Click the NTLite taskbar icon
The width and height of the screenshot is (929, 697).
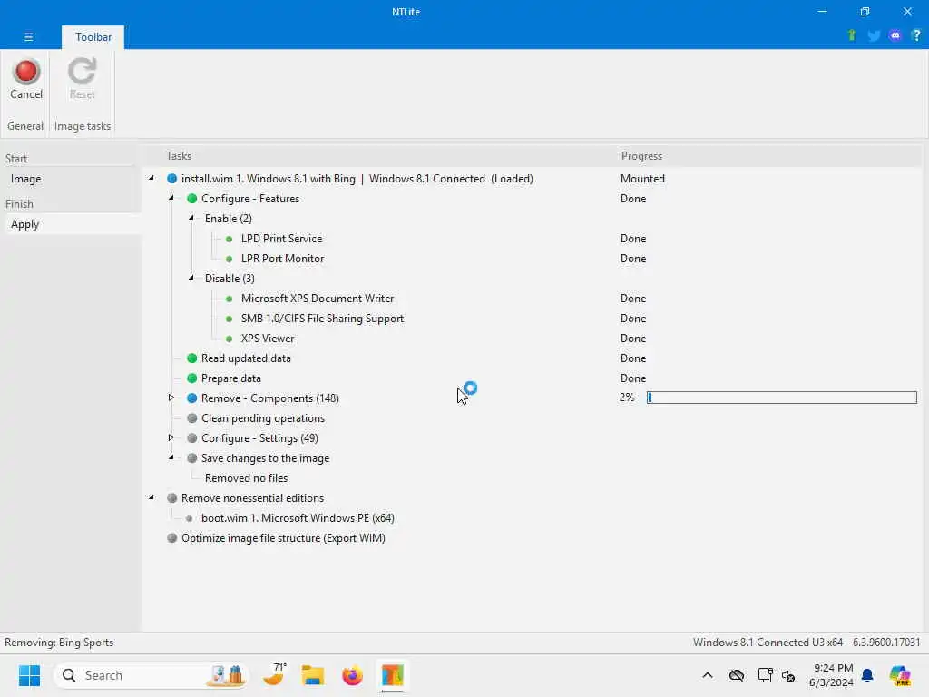tap(392, 675)
